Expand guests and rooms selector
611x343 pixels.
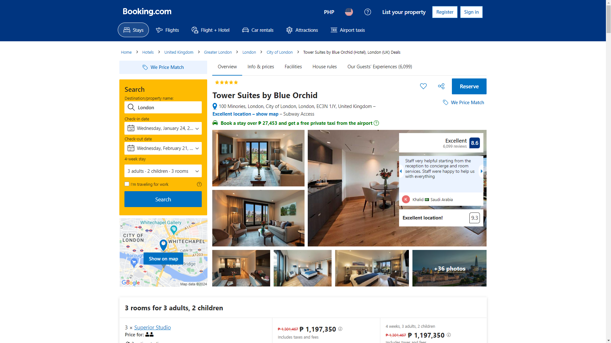click(x=163, y=171)
